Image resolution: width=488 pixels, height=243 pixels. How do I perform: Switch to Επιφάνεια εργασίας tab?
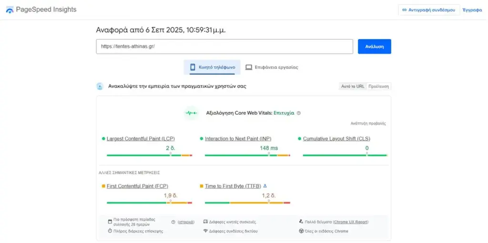[272, 67]
